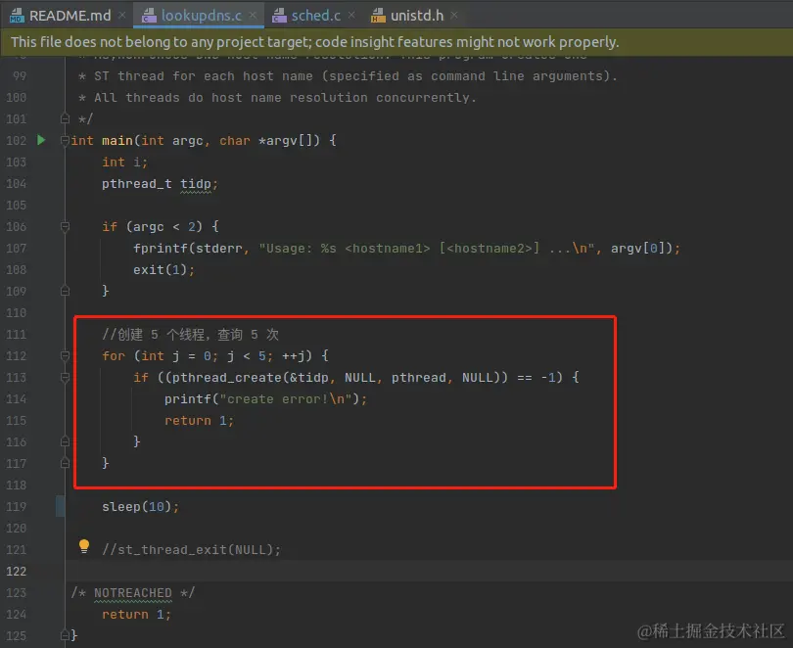The image size is (793, 648).
Task: Click the sleep(10); statement
Action: tap(141, 506)
